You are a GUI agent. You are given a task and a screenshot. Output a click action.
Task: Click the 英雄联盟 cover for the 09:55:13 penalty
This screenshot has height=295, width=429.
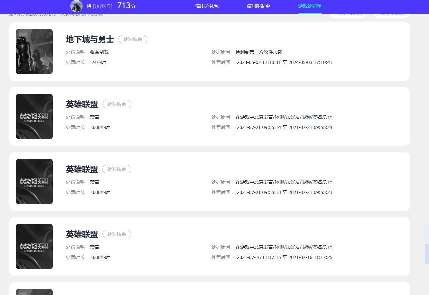(34, 181)
